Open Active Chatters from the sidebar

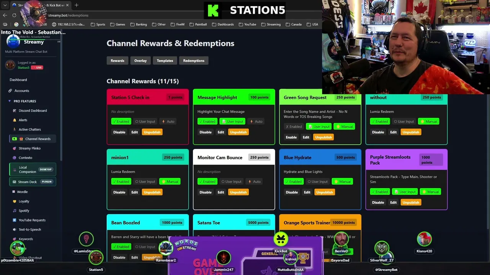(x=29, y=129)
